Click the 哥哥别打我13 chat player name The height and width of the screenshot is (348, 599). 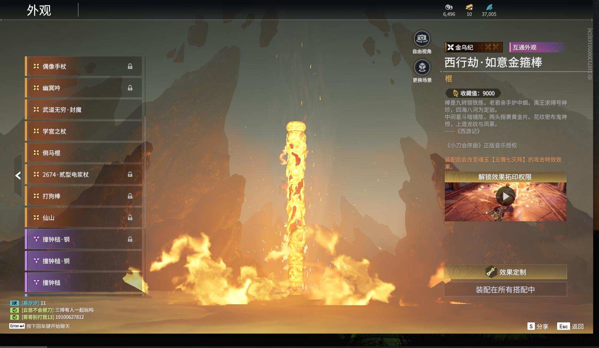pos(38,317)
